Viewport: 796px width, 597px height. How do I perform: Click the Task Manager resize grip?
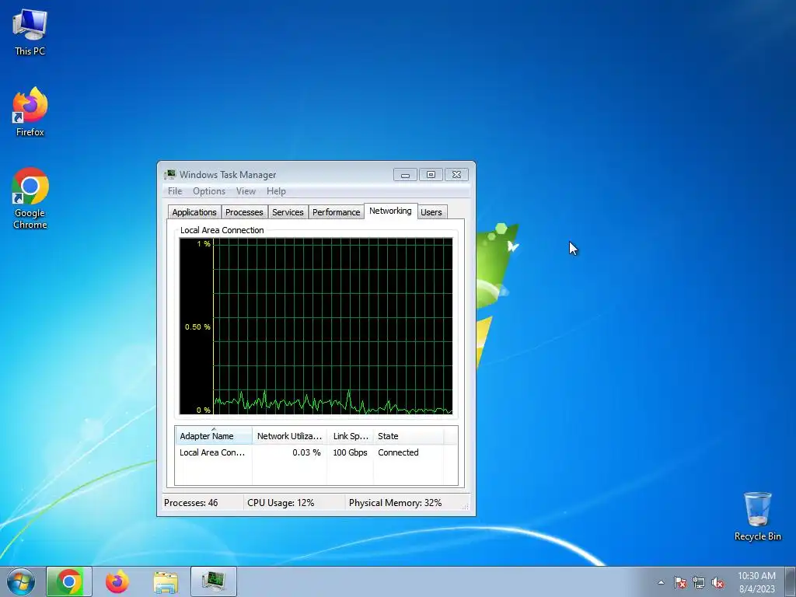pyautogui.click(x=466, y=506)
